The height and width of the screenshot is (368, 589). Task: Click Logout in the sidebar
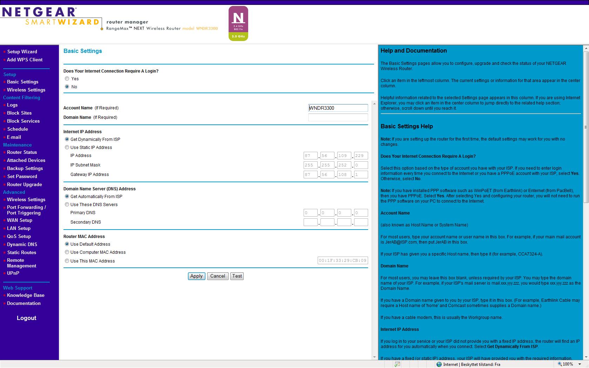point(26,318)
